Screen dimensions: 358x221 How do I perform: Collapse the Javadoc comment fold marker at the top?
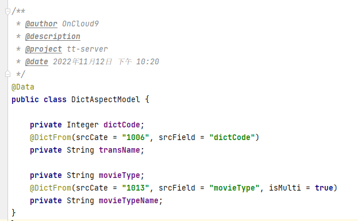point(7,11)
